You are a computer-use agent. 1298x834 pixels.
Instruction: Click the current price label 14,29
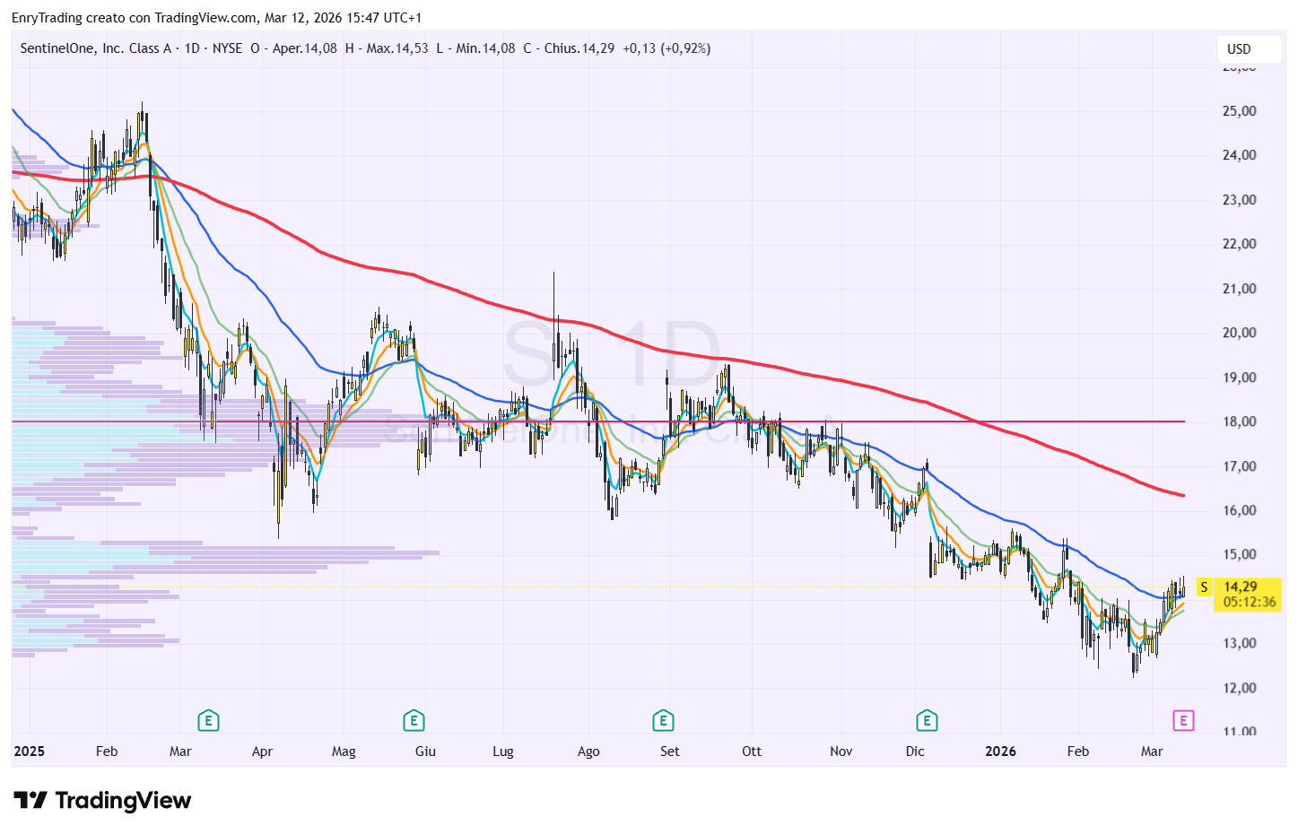pos(1241,586)
